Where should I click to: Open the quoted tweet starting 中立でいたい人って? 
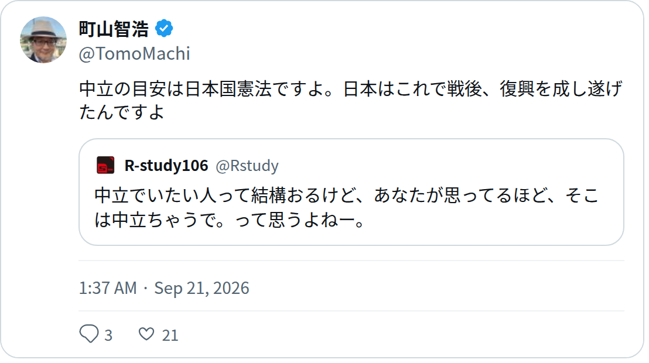pos(351,192)
